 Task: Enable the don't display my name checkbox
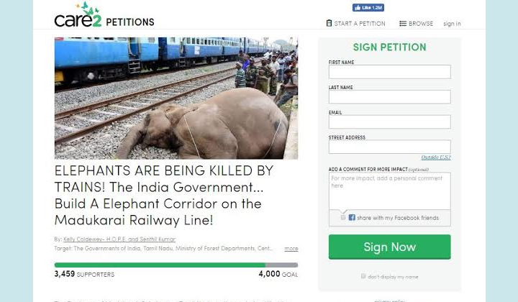[363, 276]
